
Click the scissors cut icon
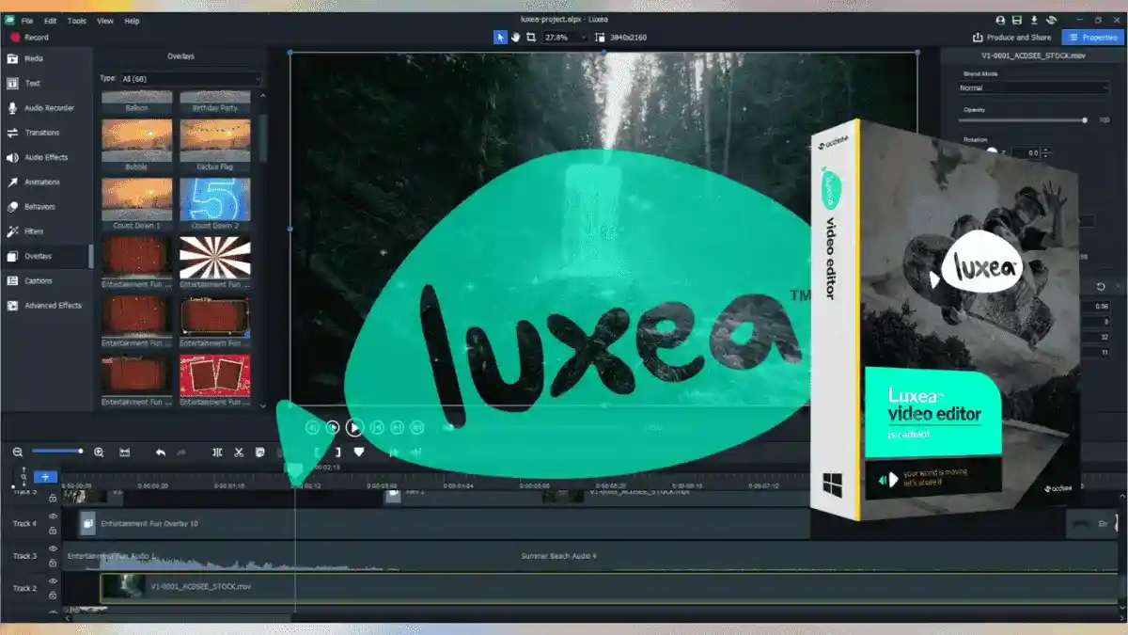(239, 452)
